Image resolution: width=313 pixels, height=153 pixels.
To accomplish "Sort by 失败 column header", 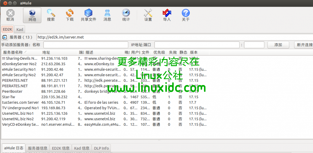I will 173,52.
